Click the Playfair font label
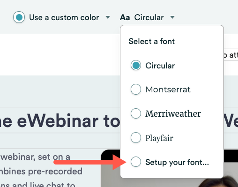This screenshot has height=187, width=238. click(159, 138)
